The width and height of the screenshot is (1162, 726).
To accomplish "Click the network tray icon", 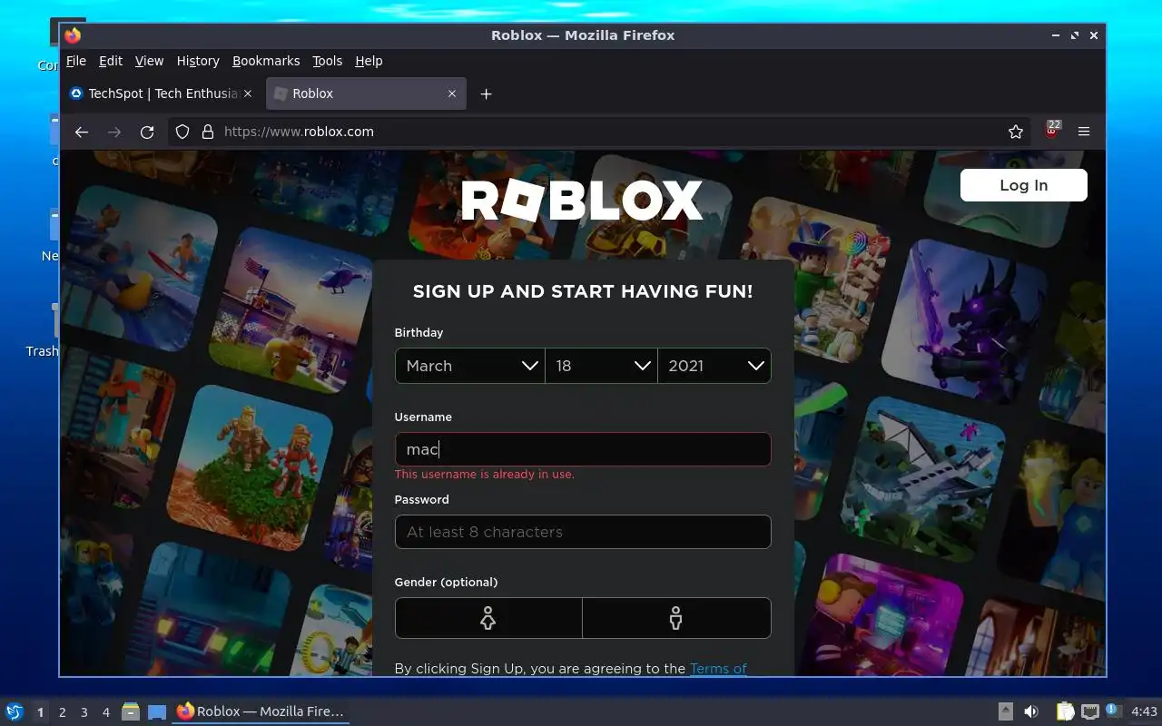I will [1089, 711].
